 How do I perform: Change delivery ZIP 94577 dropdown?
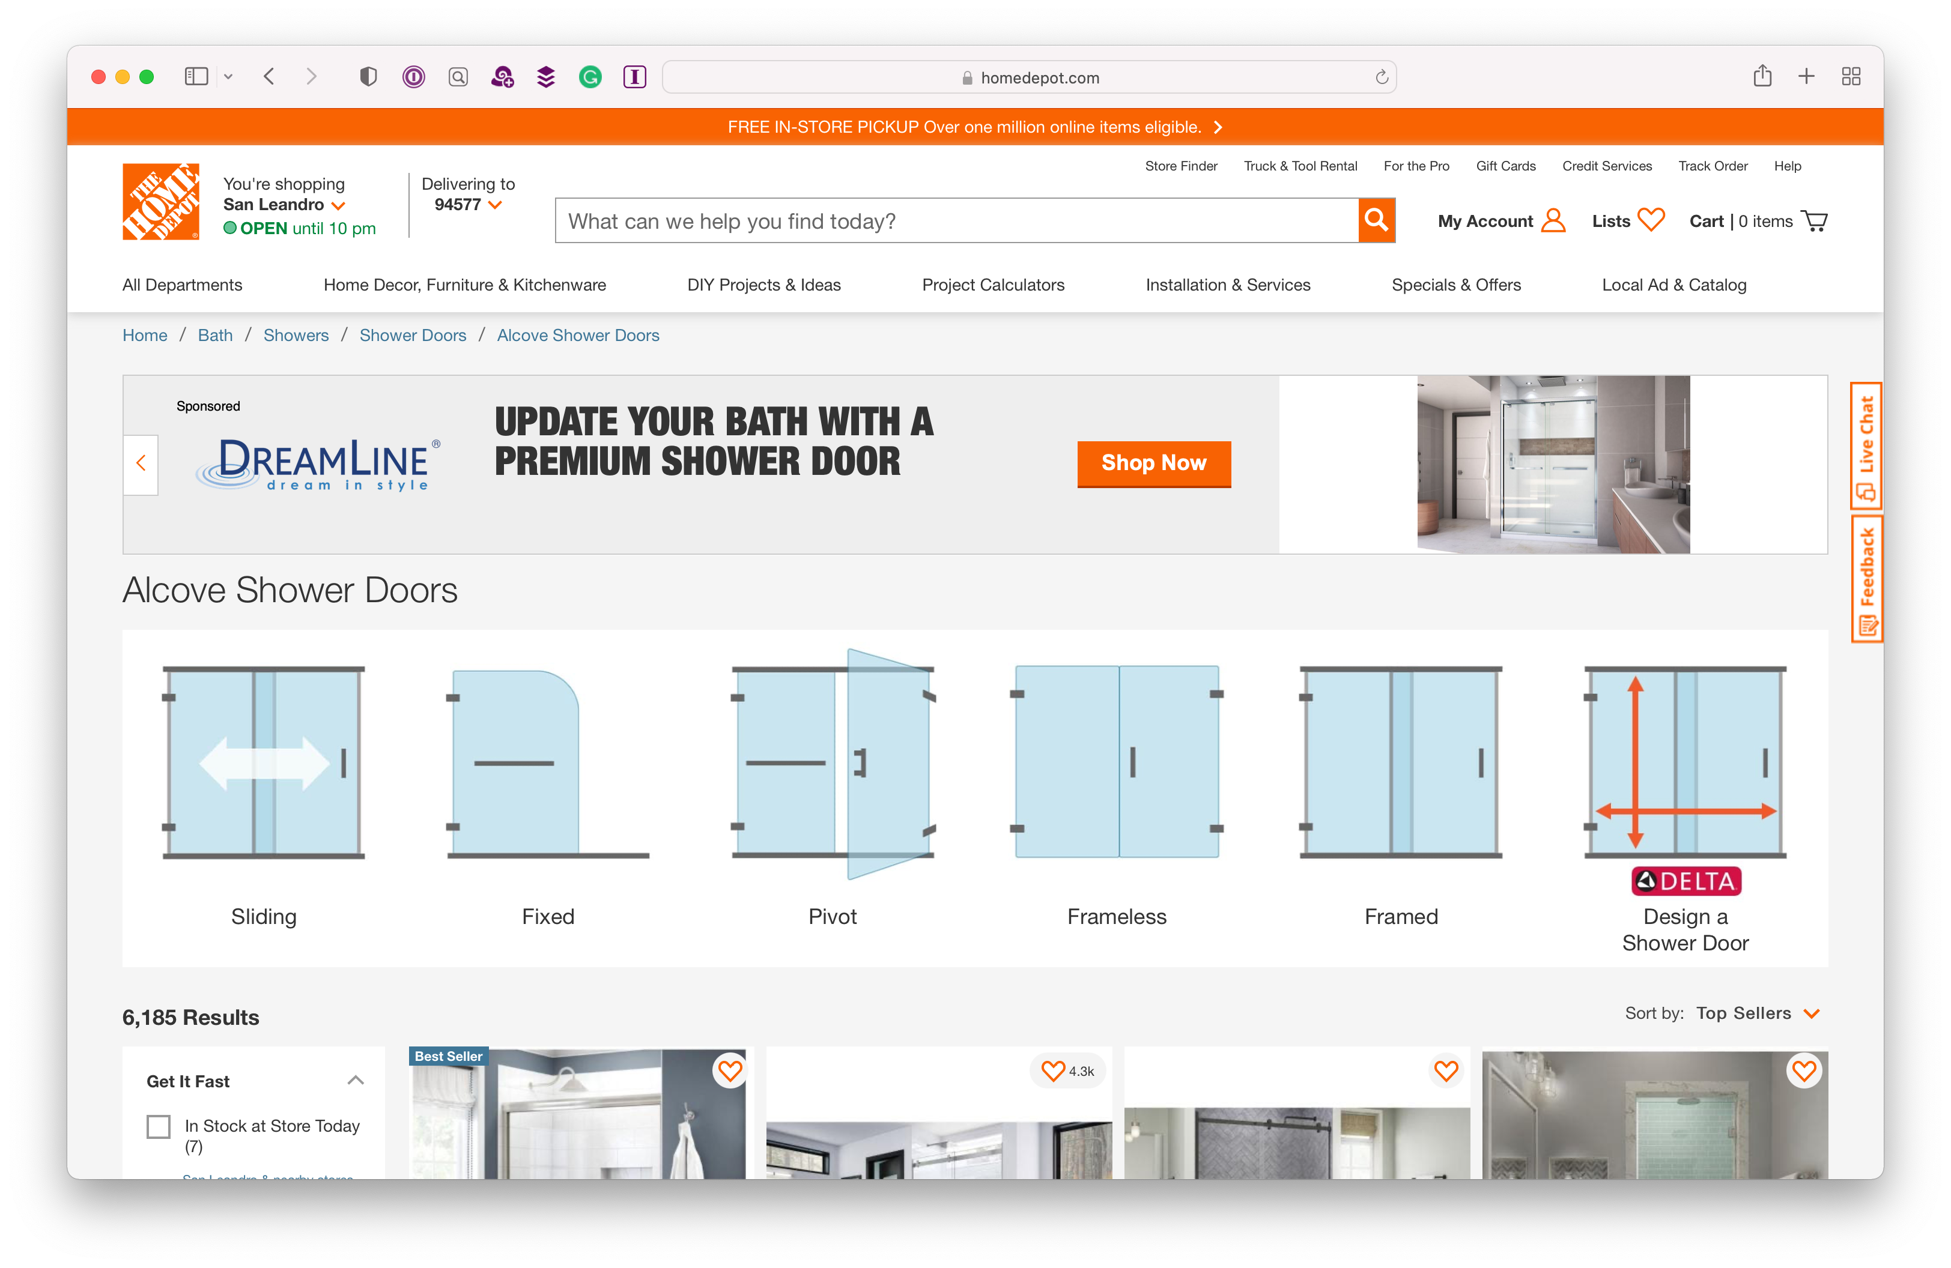coord(468,205)
